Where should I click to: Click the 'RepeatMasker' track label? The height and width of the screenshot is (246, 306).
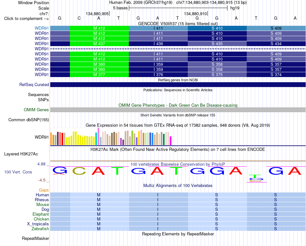pyautogui.click(x=35, y=238)
